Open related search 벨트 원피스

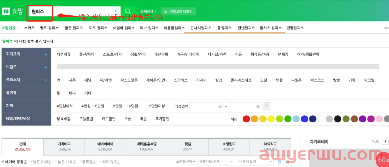pyautogui.click(x=49, y=28)
